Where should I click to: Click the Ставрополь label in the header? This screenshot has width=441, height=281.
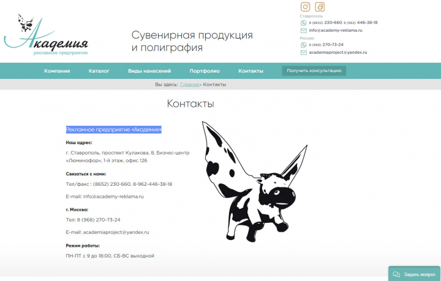pos(311,16)
